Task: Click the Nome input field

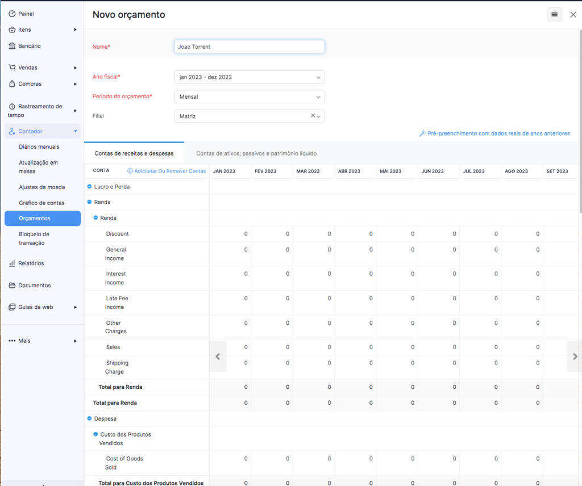Action: [250, 47]
